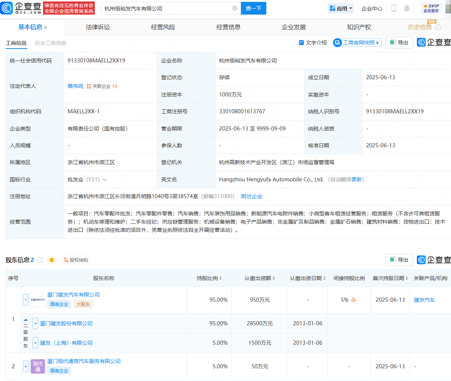Image resolution: width=451 pixels, height=381 pixels.
Task: Click 大股东 tag
Action: [x=83, y=304]
